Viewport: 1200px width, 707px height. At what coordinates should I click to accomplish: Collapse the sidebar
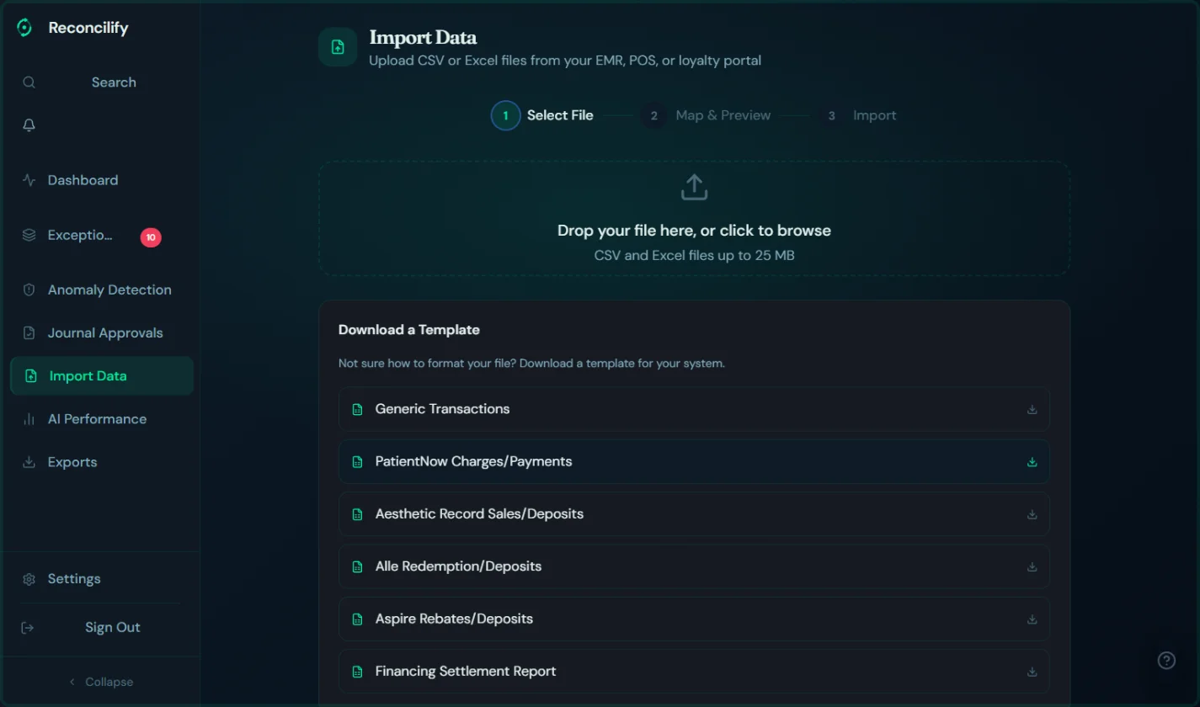pos(100,681)
